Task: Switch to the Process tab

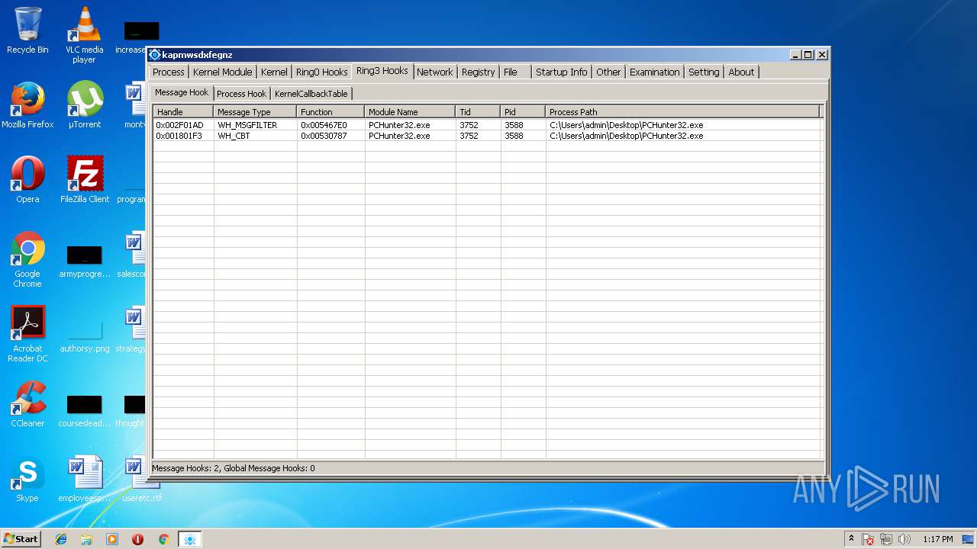Action: pos(169,72)
